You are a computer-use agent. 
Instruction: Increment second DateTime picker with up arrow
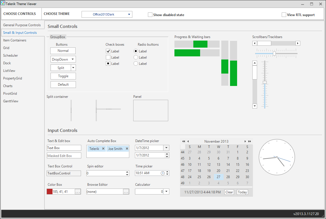pos(167,154)
